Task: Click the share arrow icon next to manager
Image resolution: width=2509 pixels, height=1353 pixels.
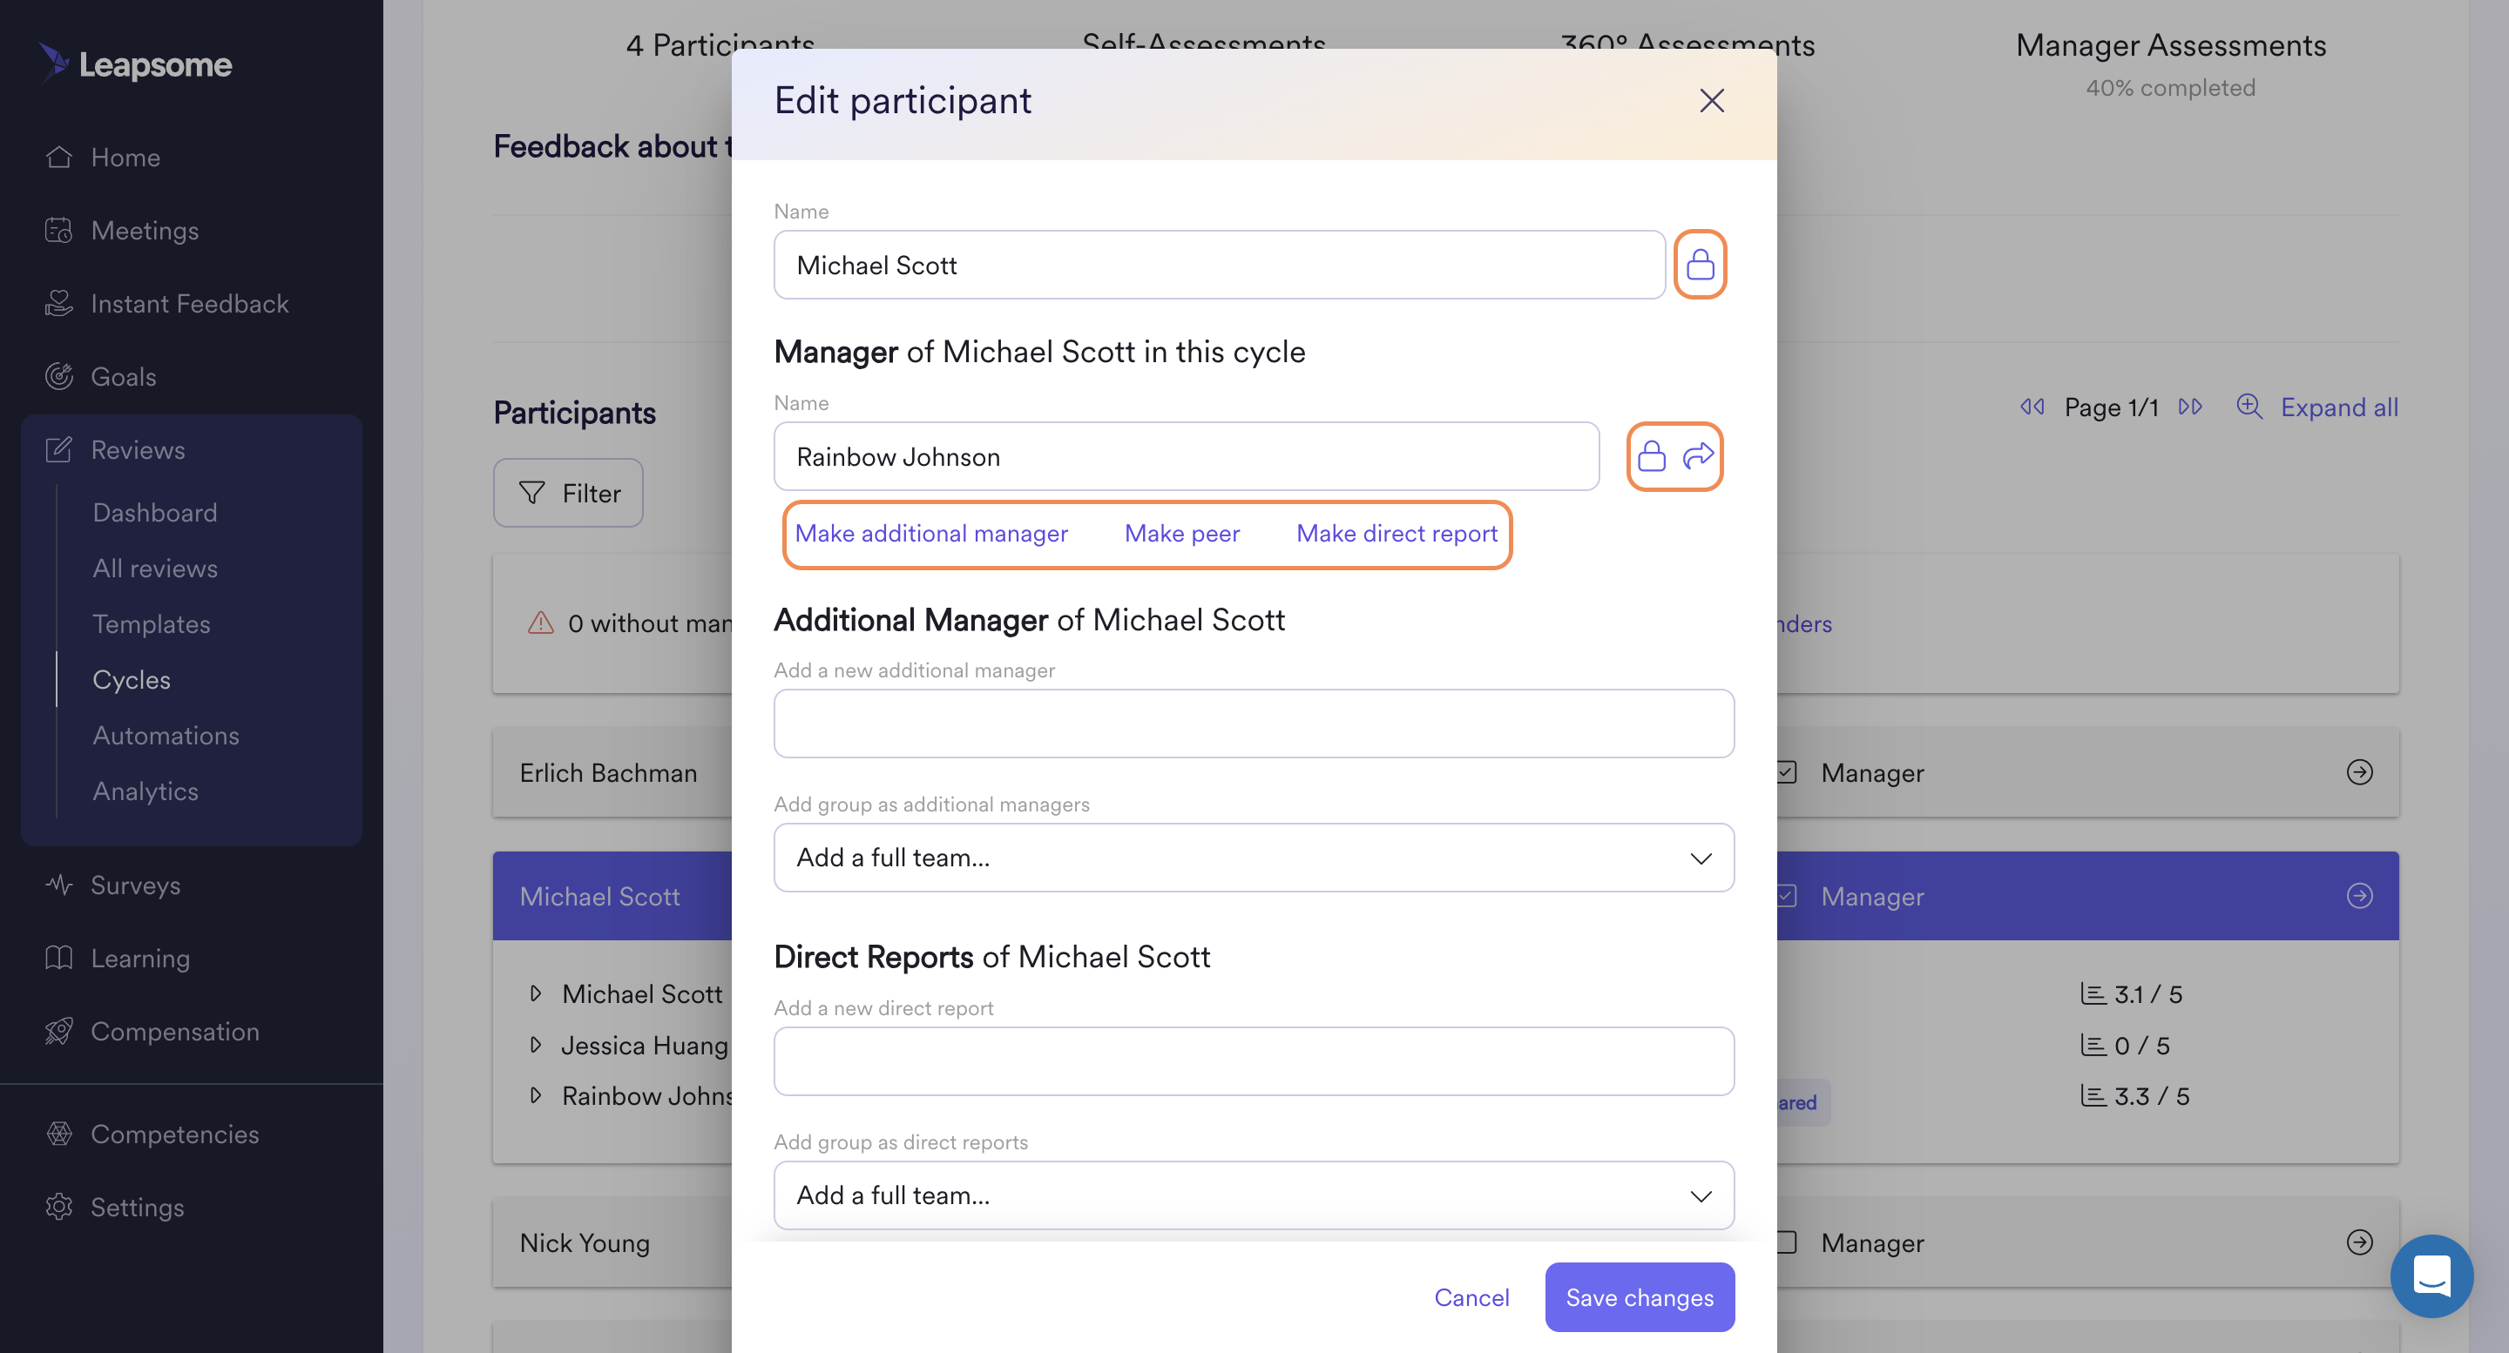Action: pyautogui.click(x=1698, y=455)
